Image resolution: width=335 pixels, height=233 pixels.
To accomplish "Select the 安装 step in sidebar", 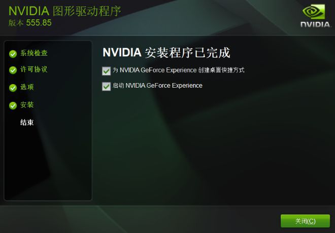I will pos(27,105).
